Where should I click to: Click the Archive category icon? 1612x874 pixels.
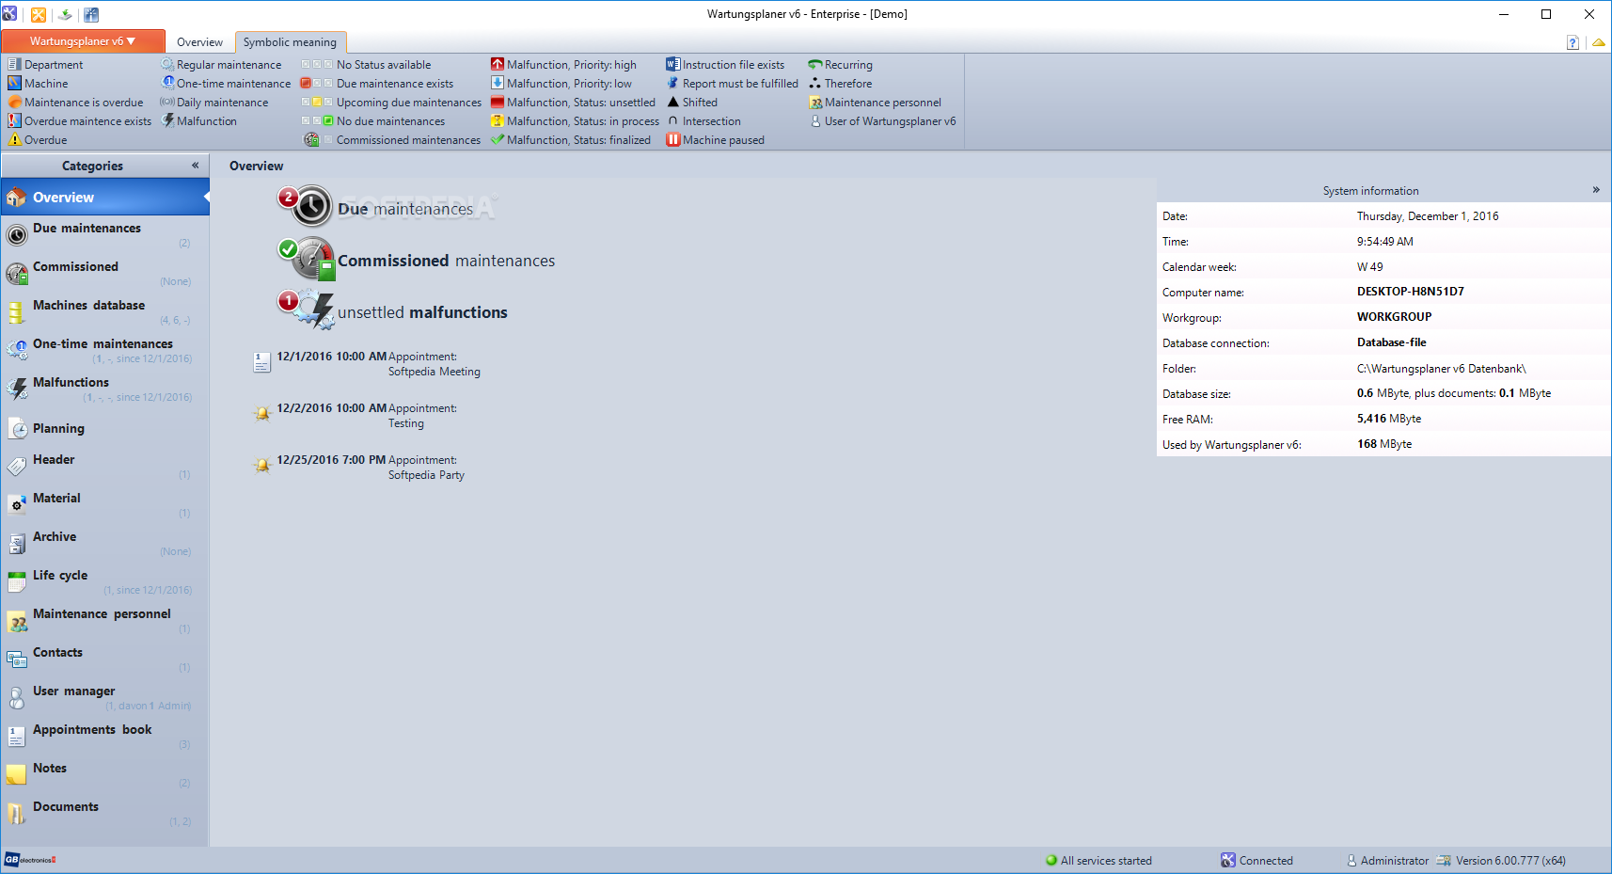[17, 543]
